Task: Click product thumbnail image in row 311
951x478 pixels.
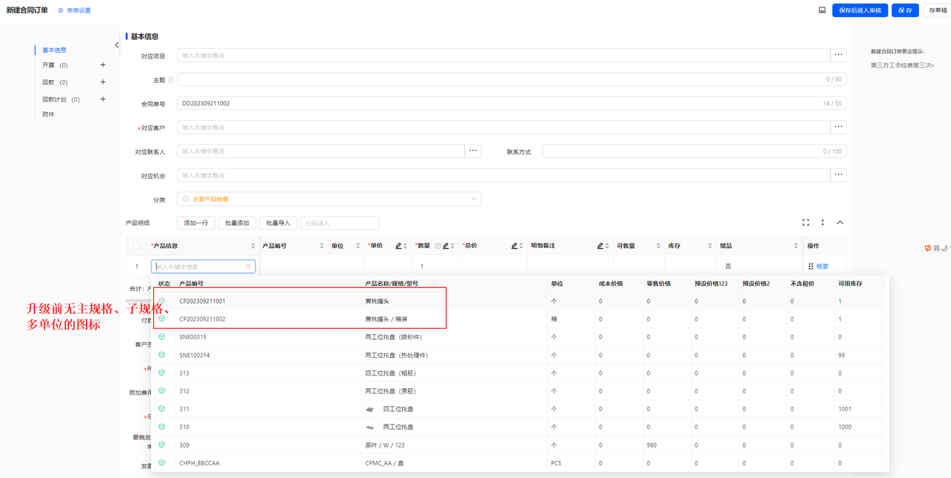Action: [370, 409]
